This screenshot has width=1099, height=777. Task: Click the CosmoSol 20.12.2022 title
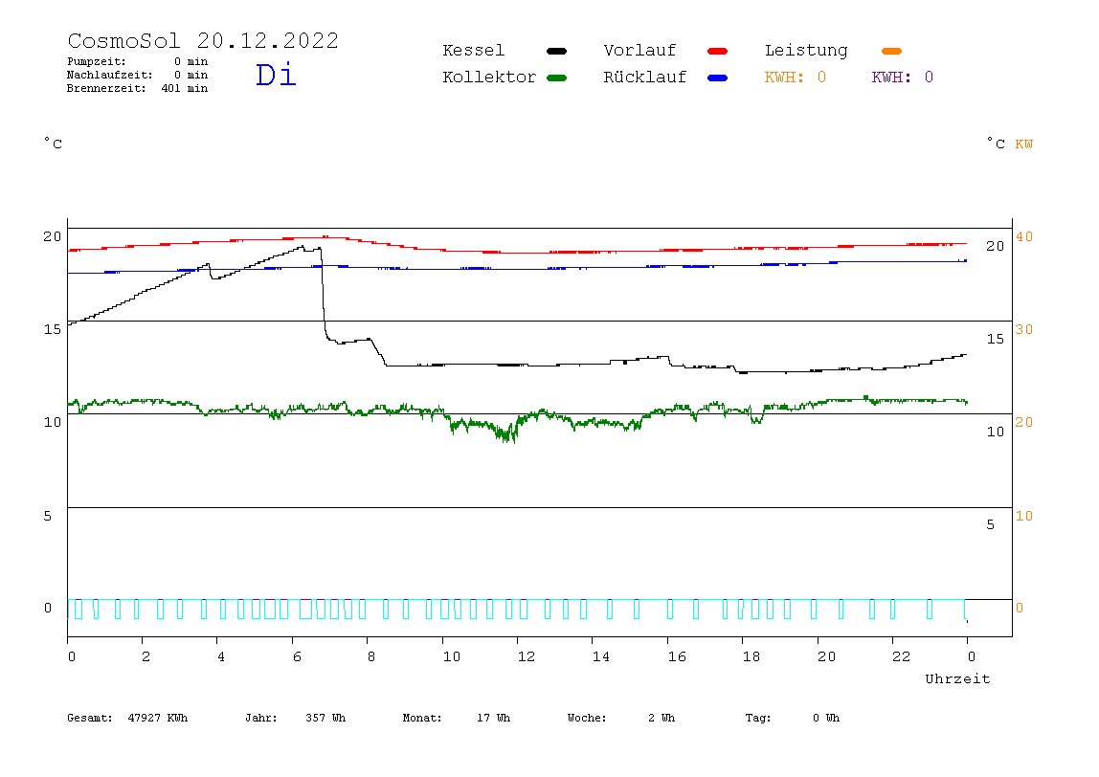(x=203, y=40)
